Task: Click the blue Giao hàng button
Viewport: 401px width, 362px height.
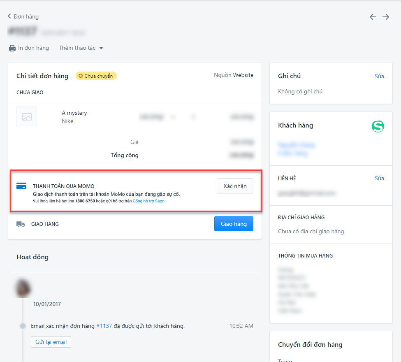Action: pyautogui.click(x=234, y=224)
